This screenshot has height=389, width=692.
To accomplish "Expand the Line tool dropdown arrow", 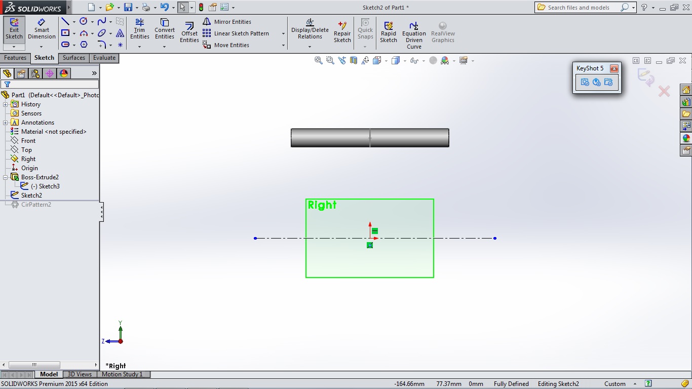I will click(x=74, y=22).
